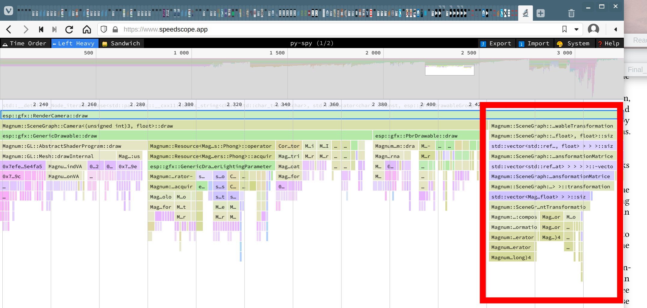
Task: Click the Export button
Action: (x=496, y=44)
